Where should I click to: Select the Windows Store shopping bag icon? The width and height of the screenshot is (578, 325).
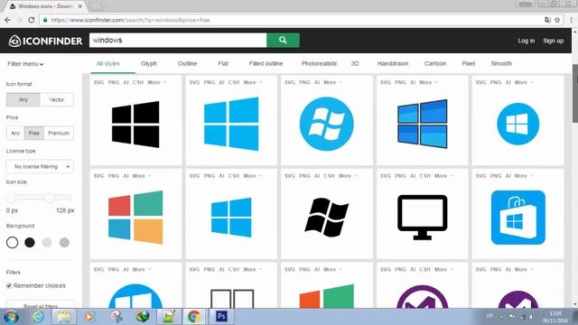[x=517, y=218]
